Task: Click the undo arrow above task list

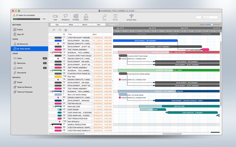Action: pos(54,30)
